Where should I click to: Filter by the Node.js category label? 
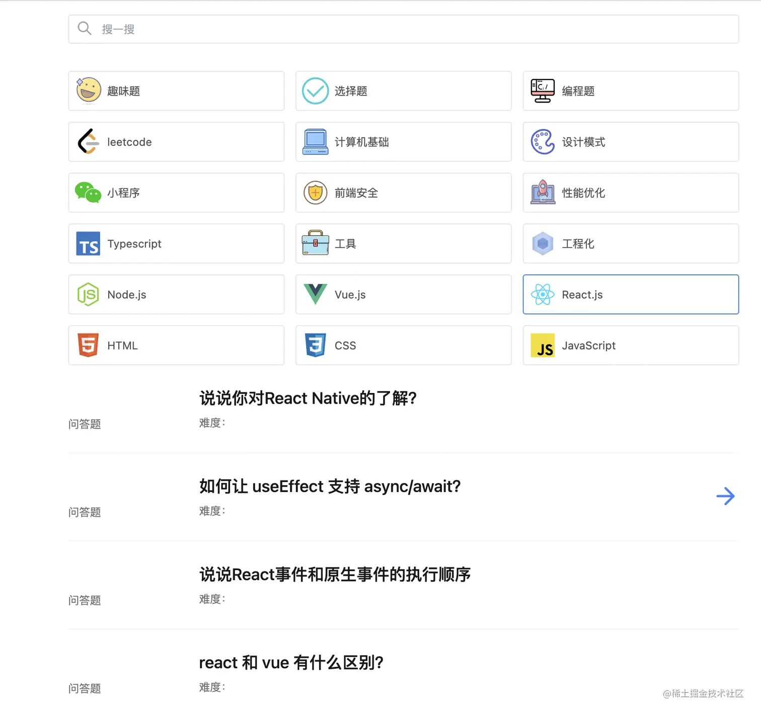pos(127,295)
